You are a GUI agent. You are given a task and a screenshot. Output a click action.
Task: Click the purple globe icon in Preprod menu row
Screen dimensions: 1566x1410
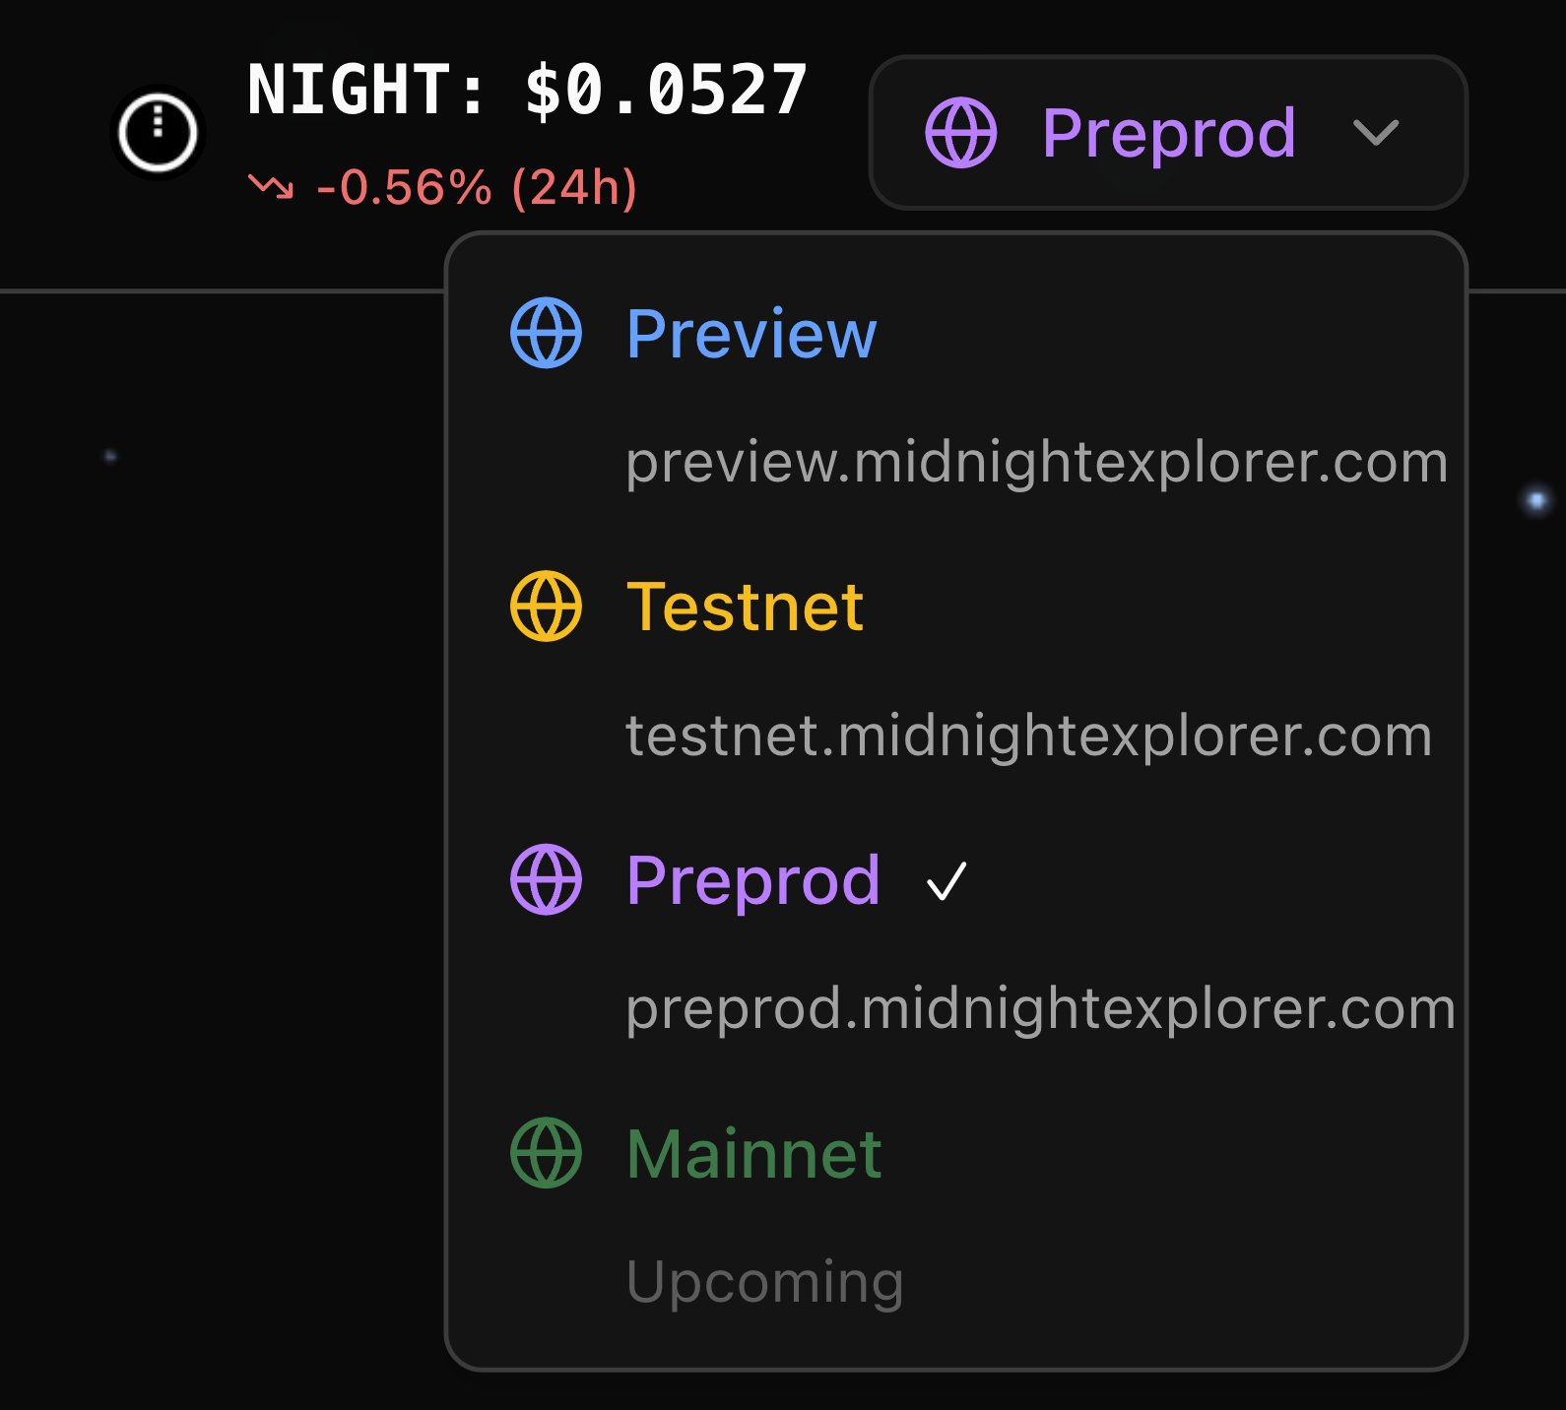pos(546,879)
